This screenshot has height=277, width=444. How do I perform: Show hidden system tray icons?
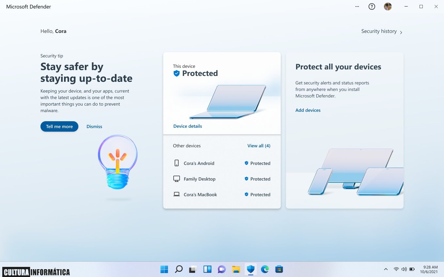[386, 269]
